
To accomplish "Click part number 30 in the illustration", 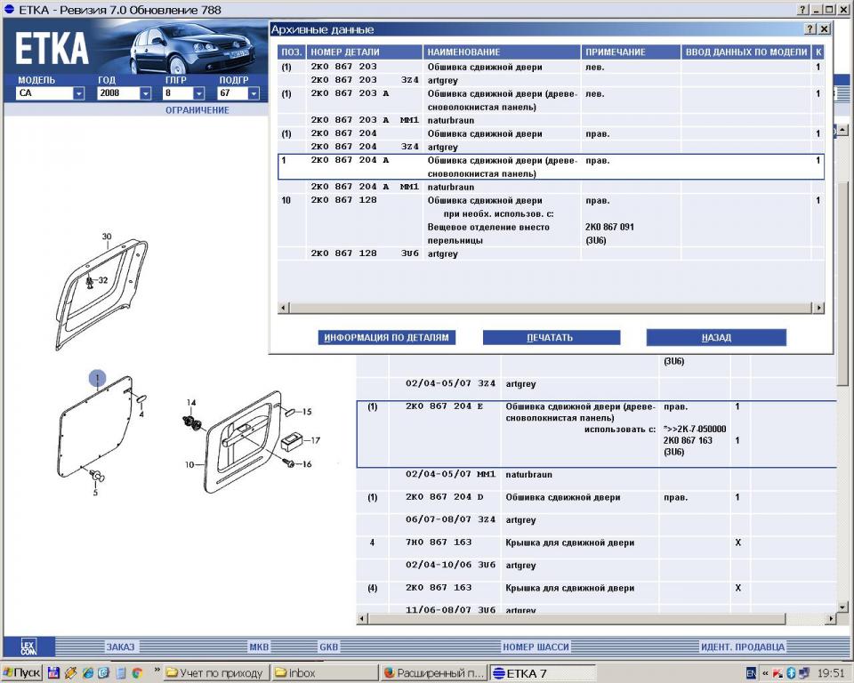I will pos(107,237).
